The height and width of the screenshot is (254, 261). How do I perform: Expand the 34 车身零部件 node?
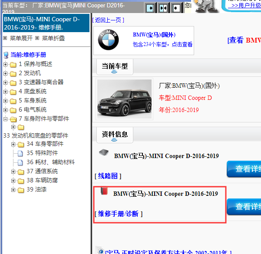[x=13, y=144]
